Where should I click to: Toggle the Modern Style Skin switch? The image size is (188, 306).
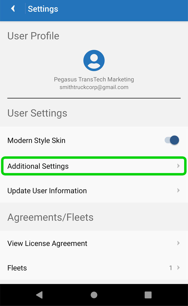(x=172, y=140)
